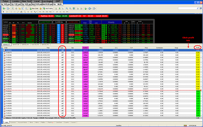
Task: Click the CLOSE PROFIT dashboard button
Action: point(45,22)
